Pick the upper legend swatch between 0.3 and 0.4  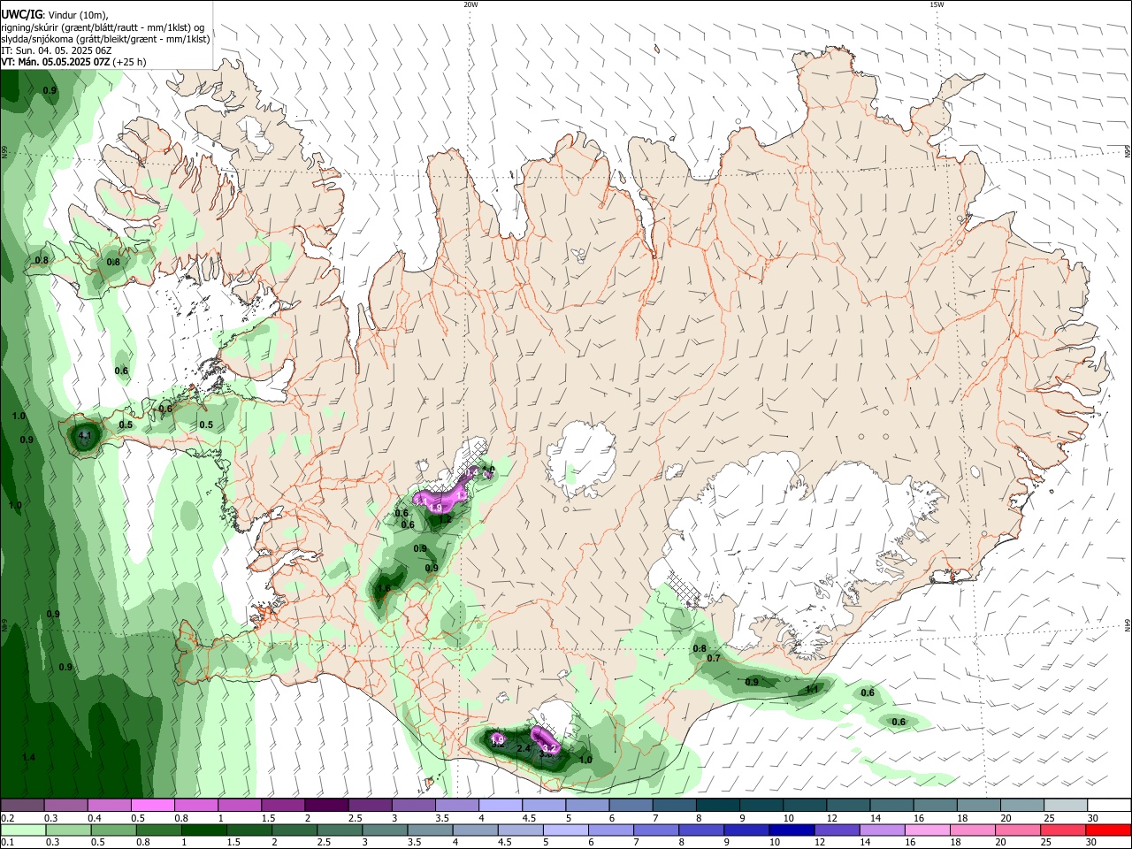point(65,805)
